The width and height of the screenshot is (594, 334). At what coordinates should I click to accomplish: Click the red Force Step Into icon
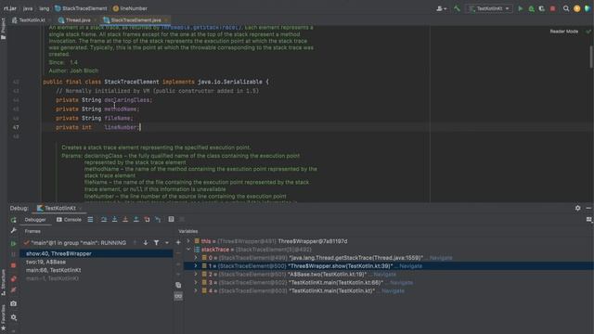pyautogui.click(x=125, y=219)
